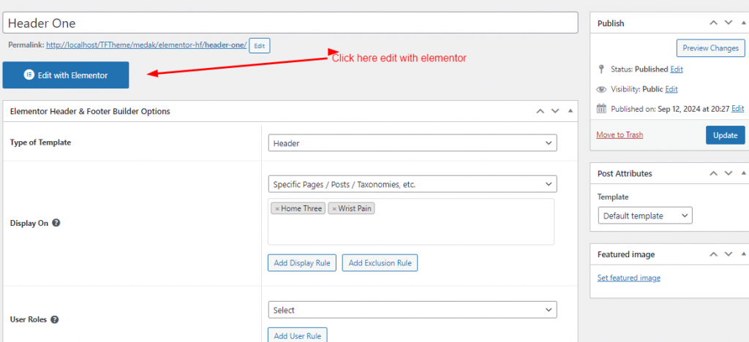Open the Specific Pages display rule dropdown

click(412, 184)
